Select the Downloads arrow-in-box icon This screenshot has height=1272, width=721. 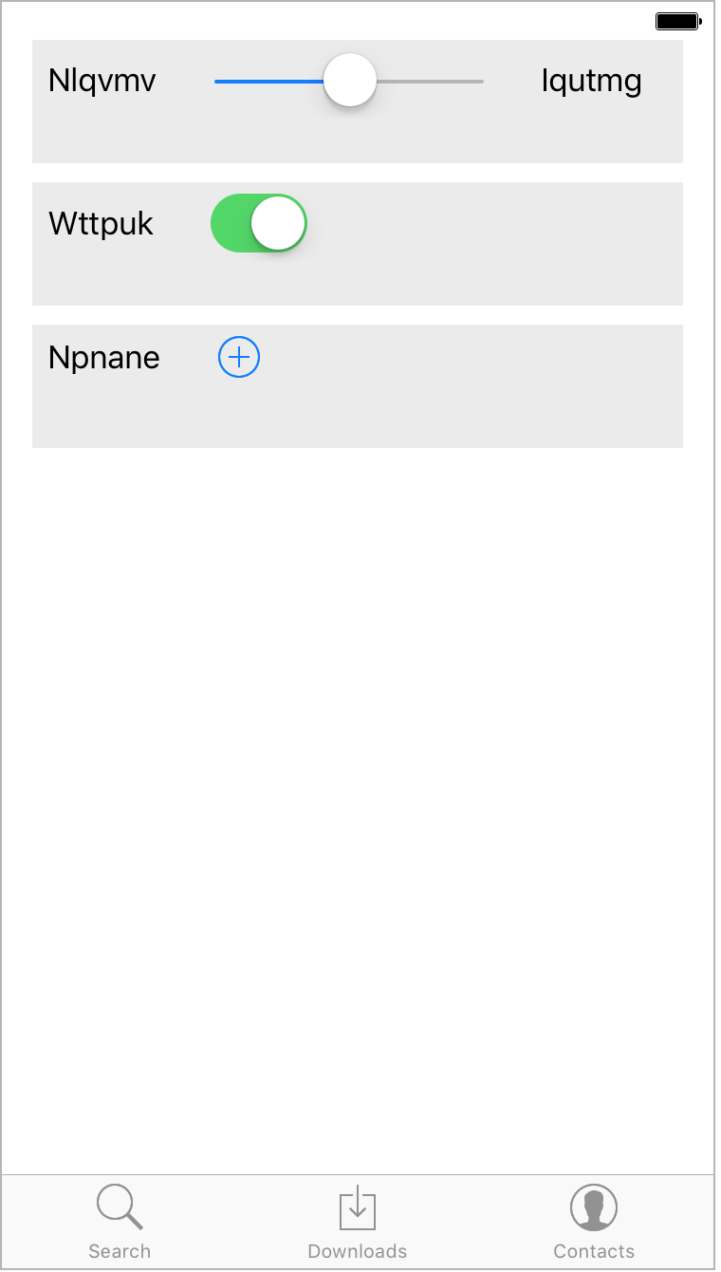point(358,1207)
